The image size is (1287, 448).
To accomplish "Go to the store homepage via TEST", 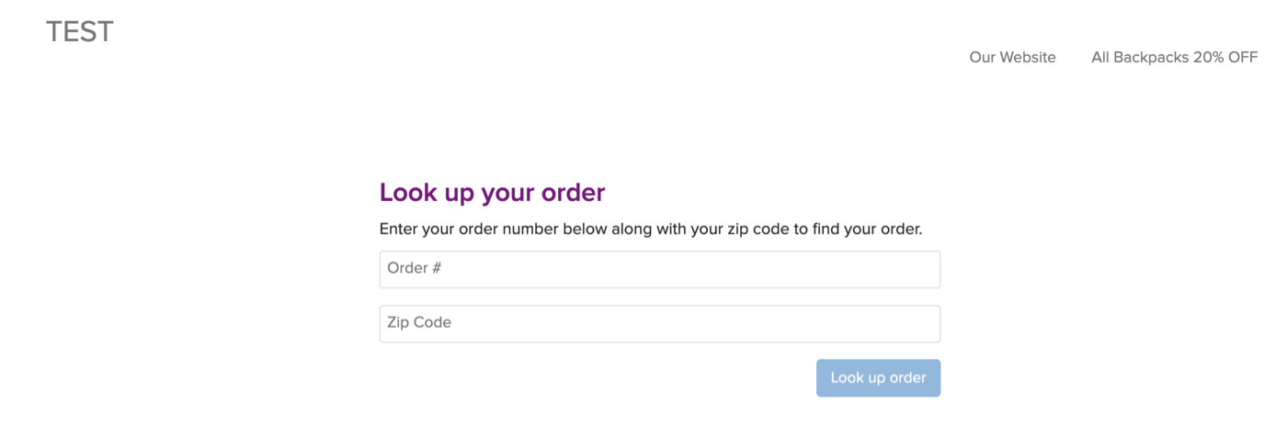I will pos(80,32).
